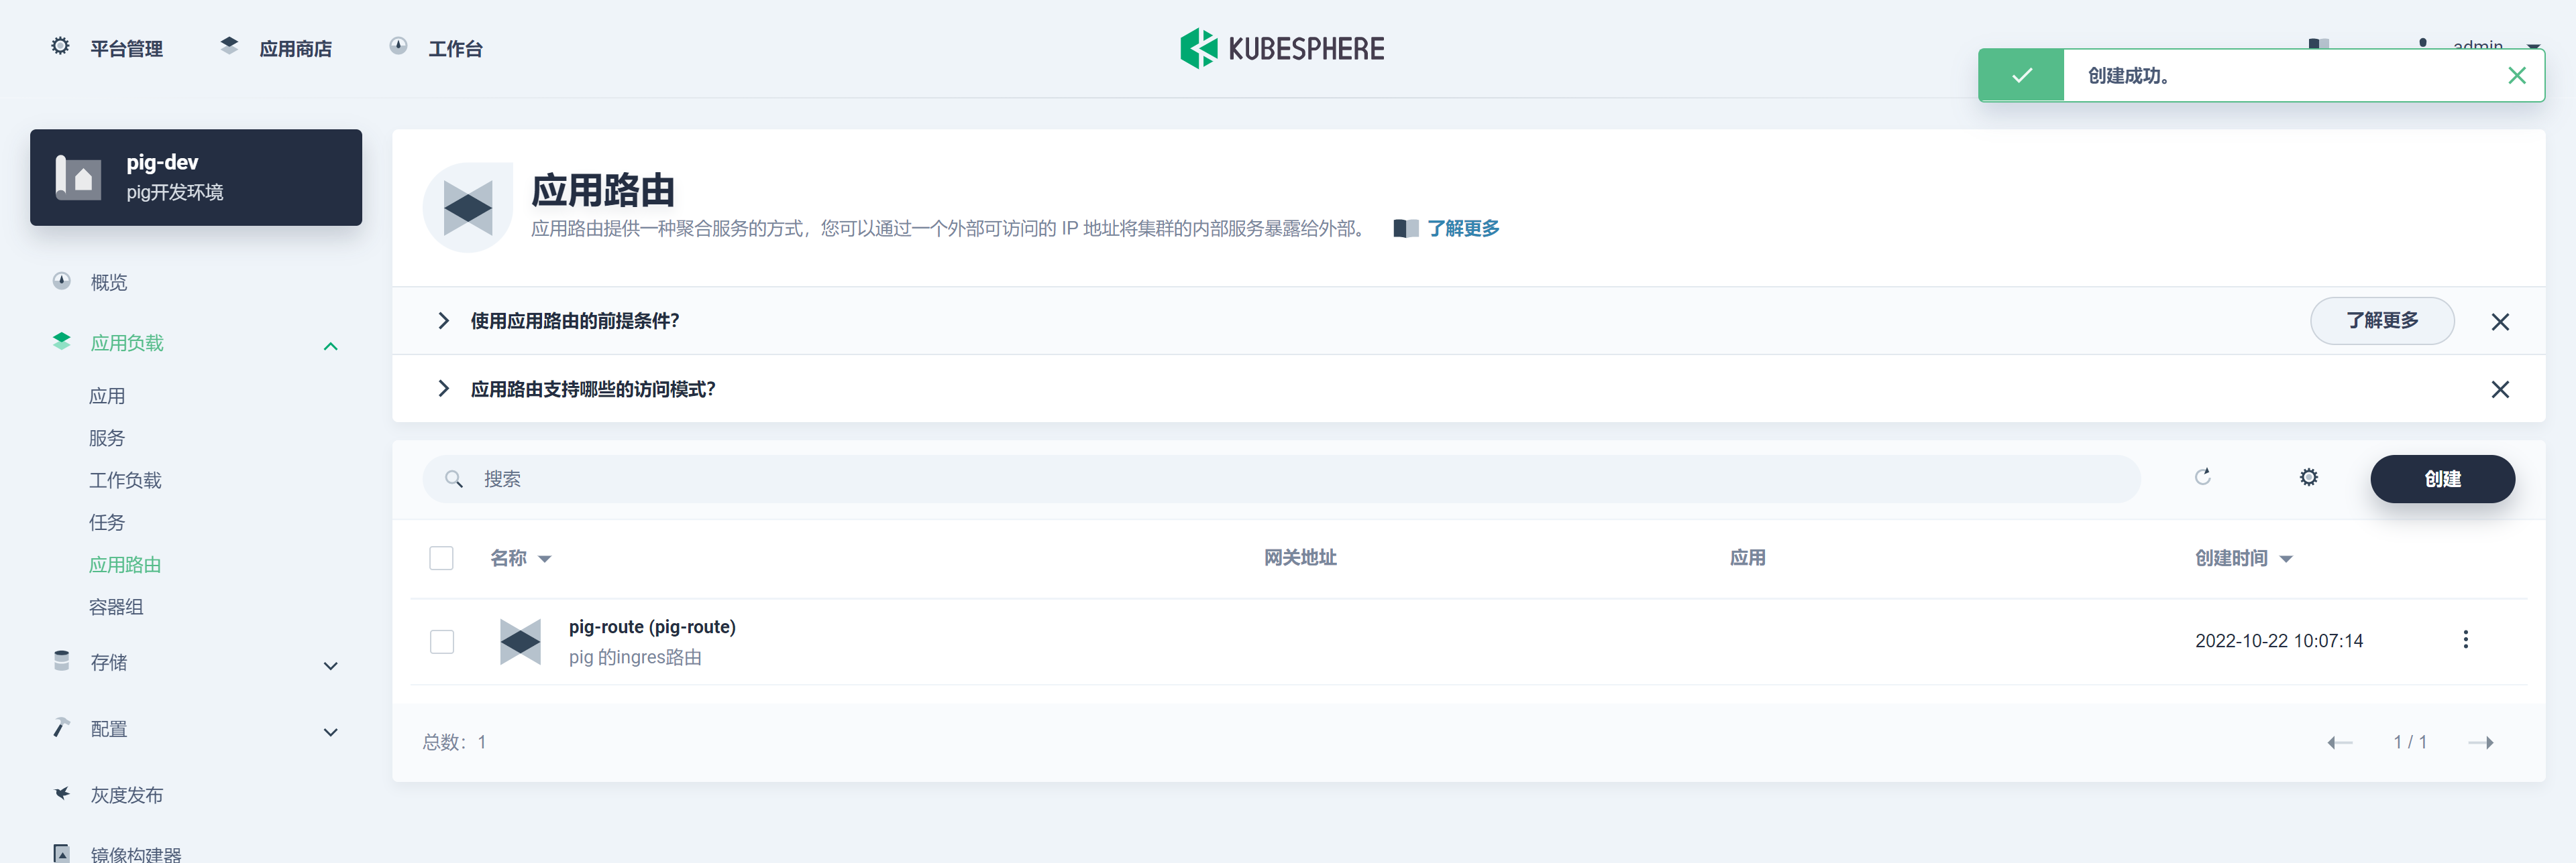This screenshot has height=863, width=2576.
Task: Open the 了解更多 link
Action: pos(1459,228)
